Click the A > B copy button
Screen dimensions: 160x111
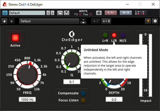click(106, 21)
